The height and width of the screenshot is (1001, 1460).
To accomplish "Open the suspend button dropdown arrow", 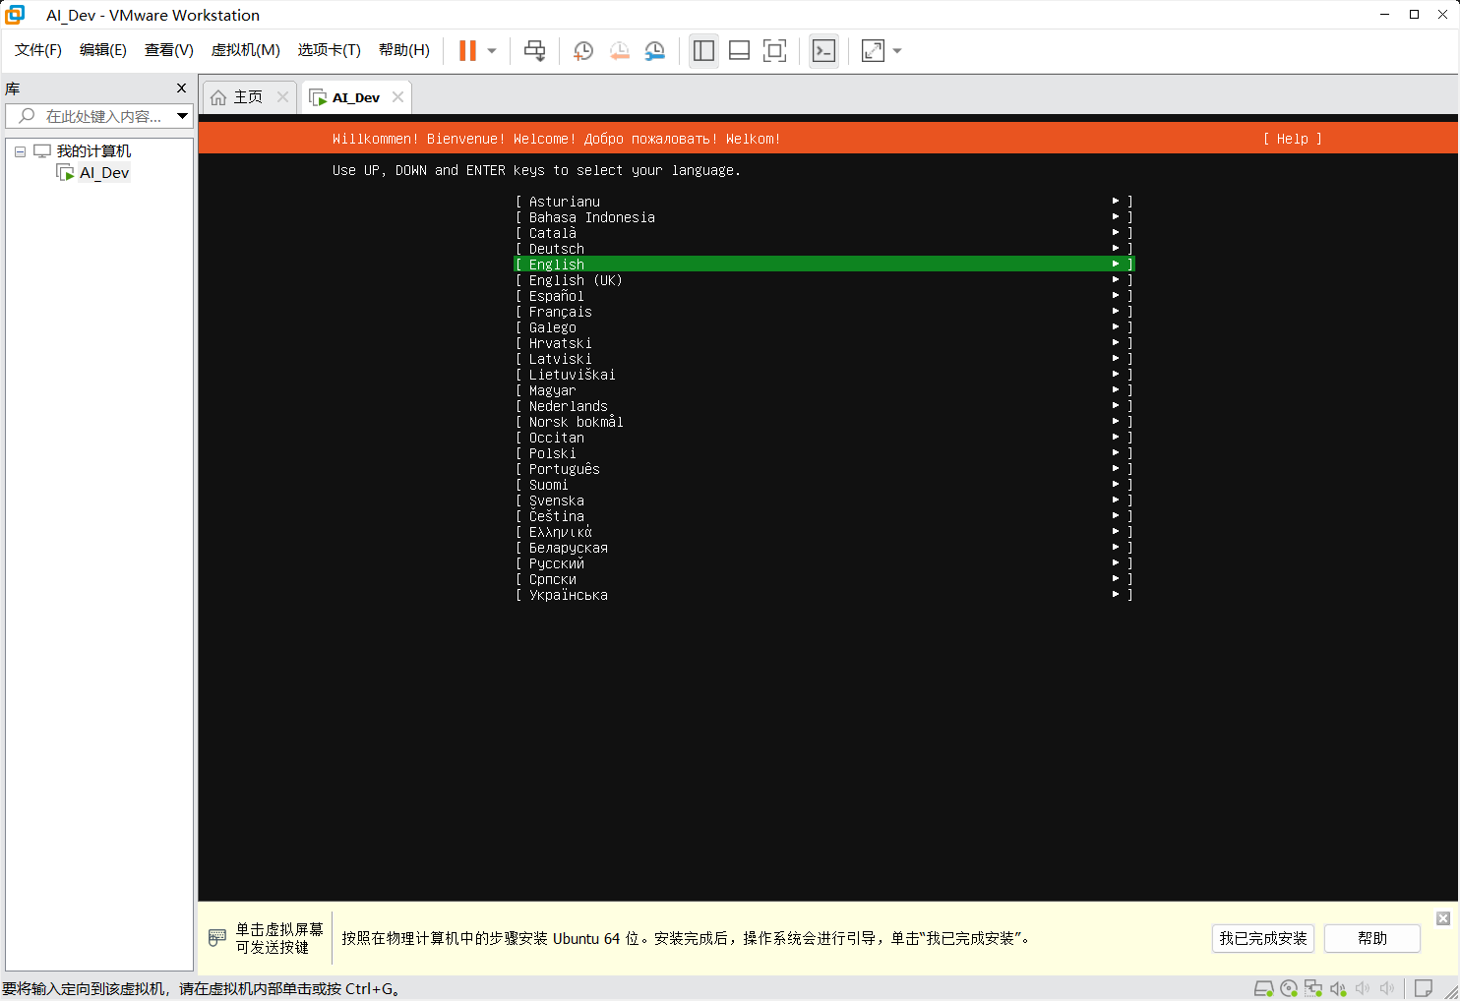I will [492, 50].
